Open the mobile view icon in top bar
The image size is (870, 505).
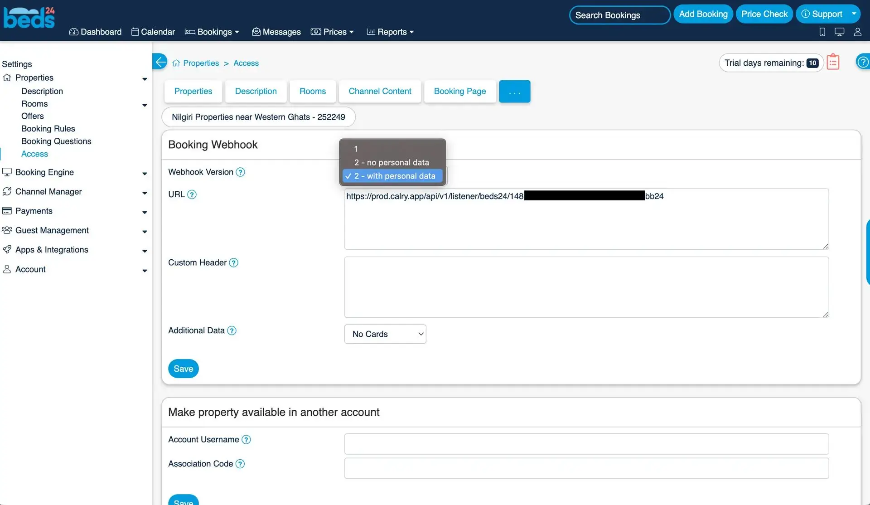(822, 32)
